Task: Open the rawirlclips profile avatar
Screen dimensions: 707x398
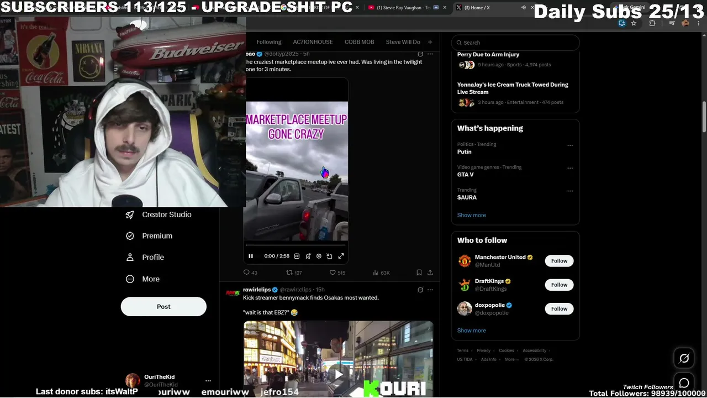Action: 233,293
